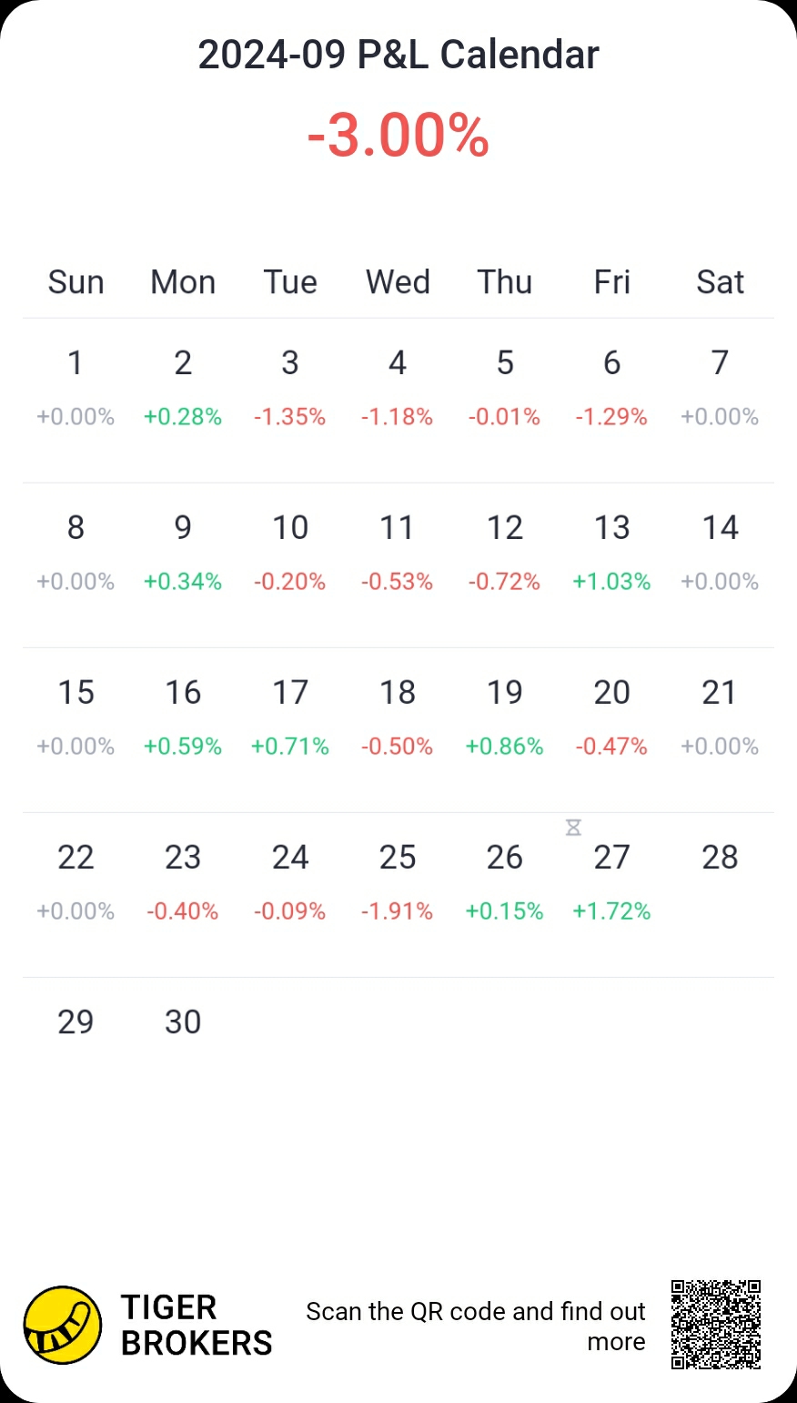Click the Tiger Brokers logo icon
This screenshot has height=1403, width=797.
62,1325
